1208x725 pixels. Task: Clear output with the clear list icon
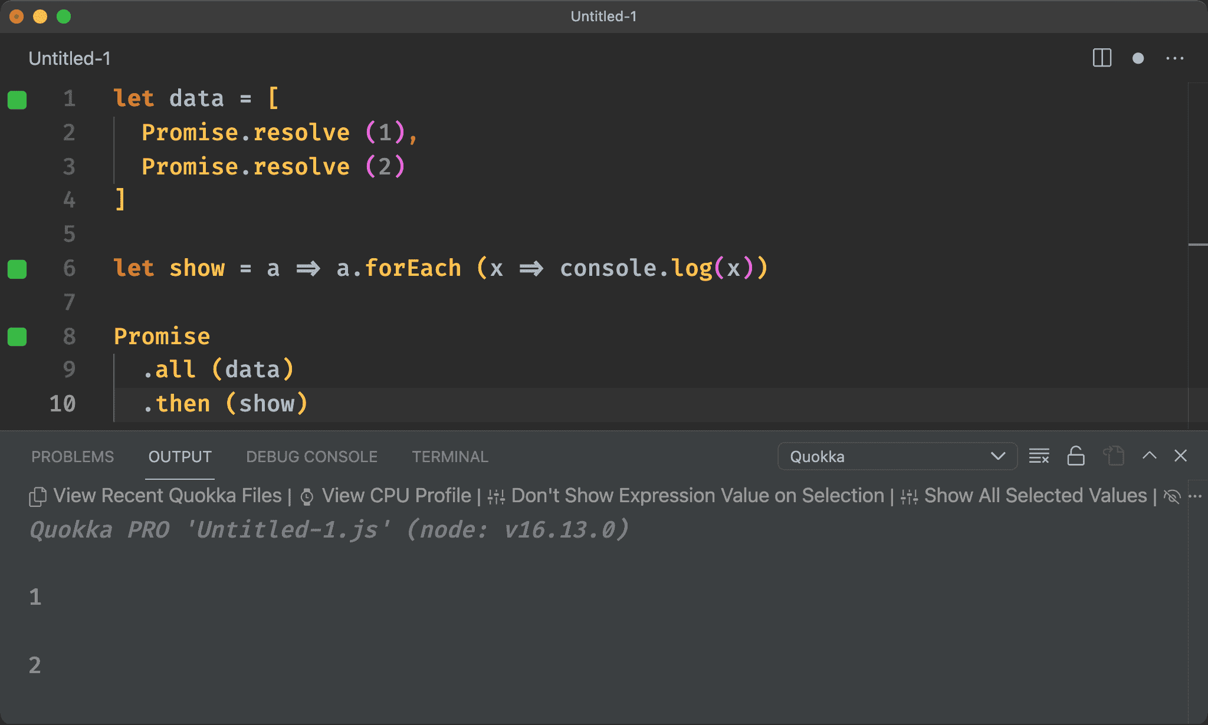[x=1039, y=456]
